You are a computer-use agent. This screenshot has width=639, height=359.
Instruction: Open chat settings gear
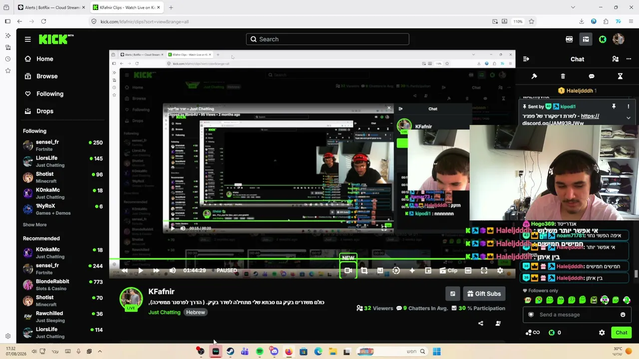point(602,333)
